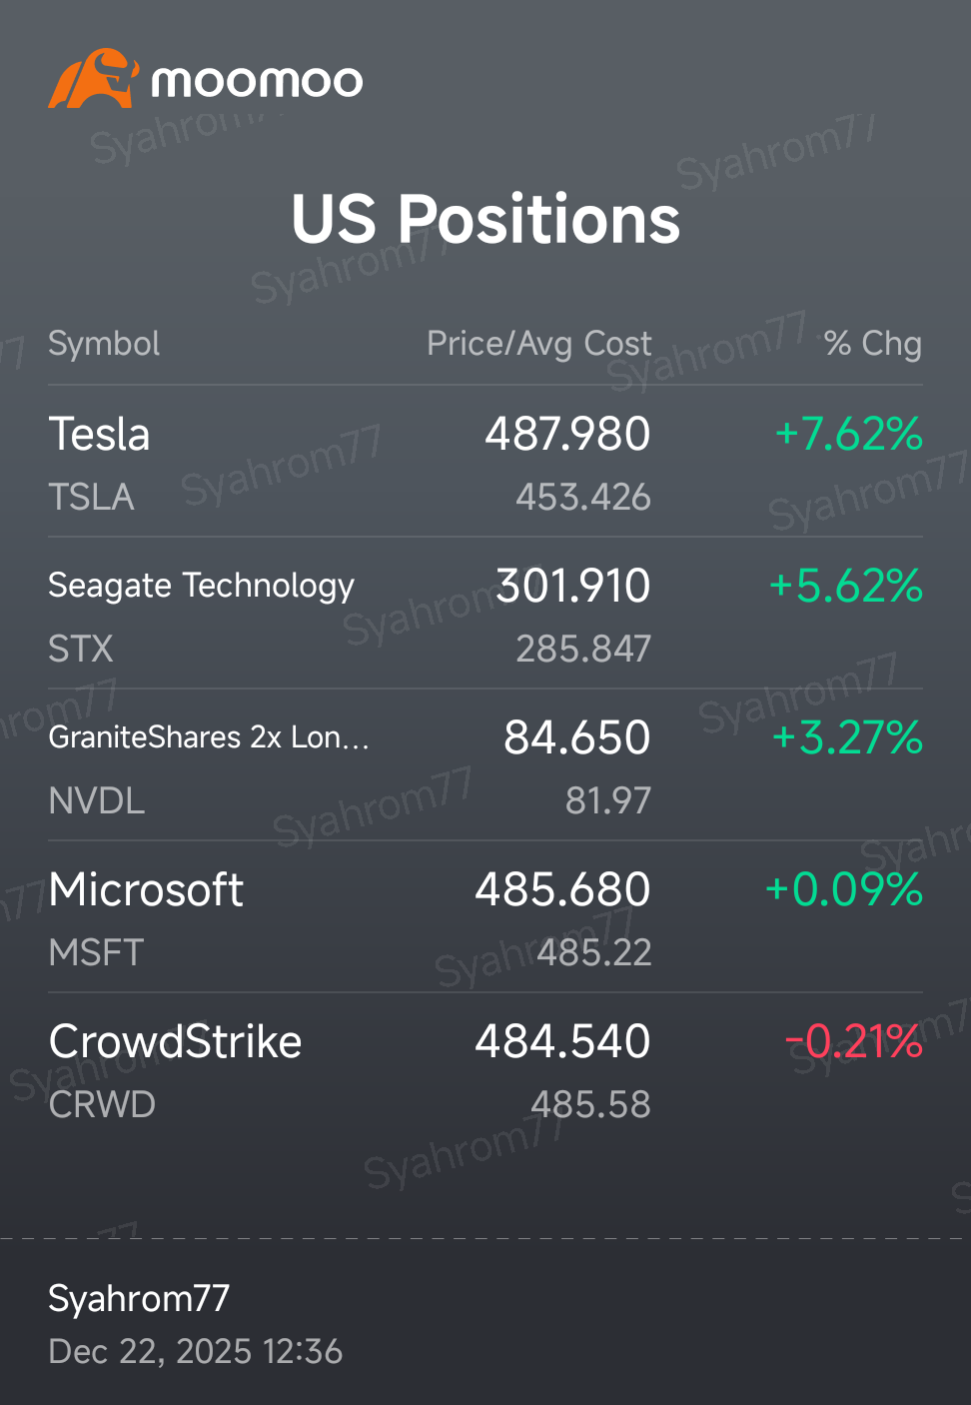Open the Seagate Technology position
This screenshot has height=1405, width=971.
[x=485, y=614]
